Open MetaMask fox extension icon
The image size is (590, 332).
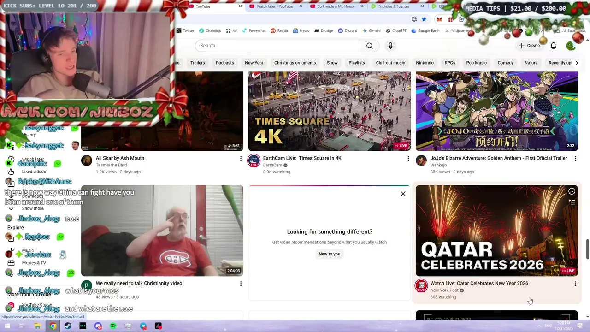click(439, 19)
